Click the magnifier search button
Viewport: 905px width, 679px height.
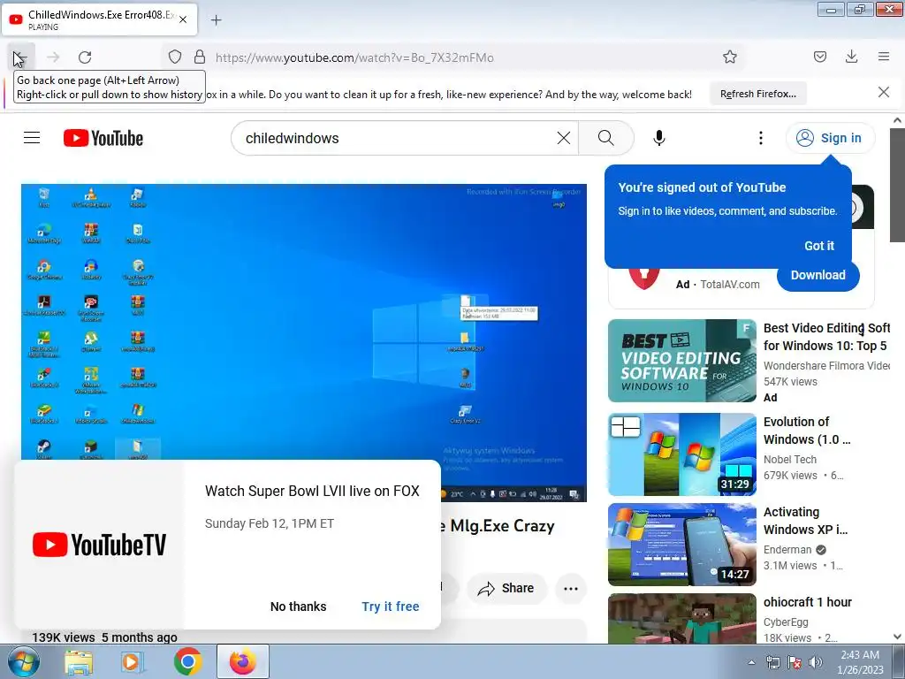(x=606, y=138)
